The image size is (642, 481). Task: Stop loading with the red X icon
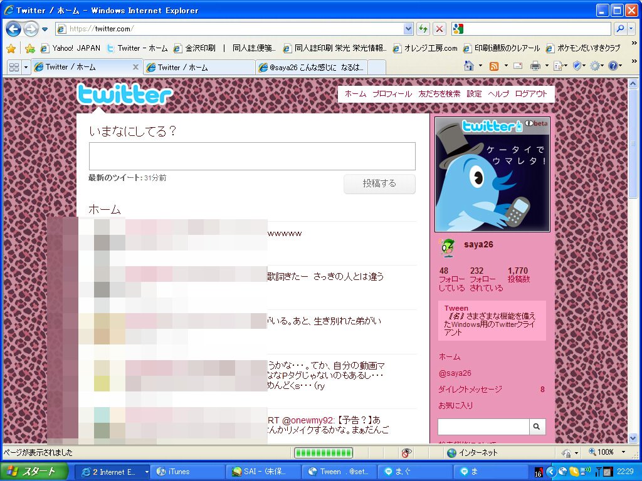[x=439, y=29]
